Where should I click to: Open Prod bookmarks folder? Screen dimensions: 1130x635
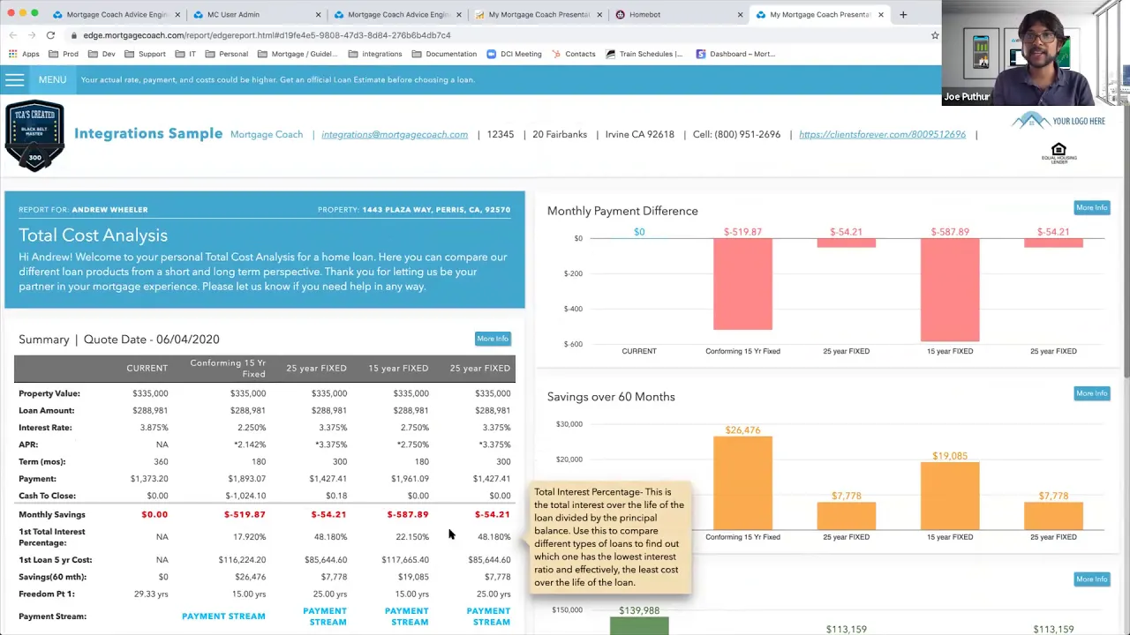[x=64, y=54]
